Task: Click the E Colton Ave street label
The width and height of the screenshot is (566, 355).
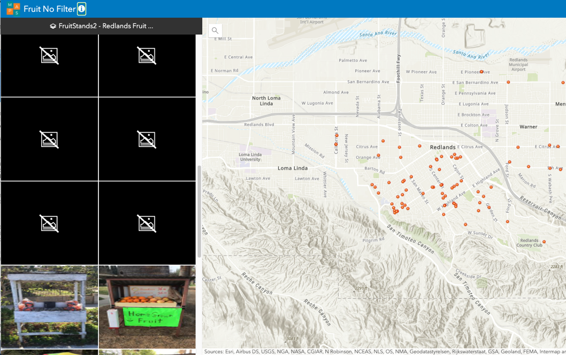Action: [x=474, y=125]
